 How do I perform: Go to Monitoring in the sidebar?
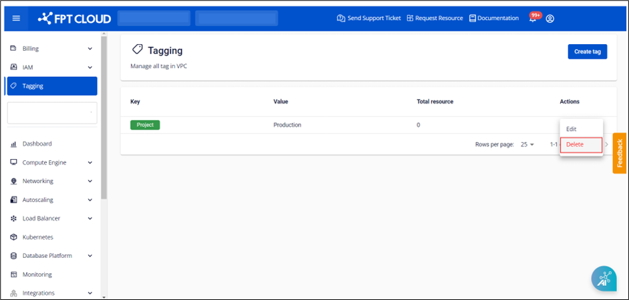37,275
